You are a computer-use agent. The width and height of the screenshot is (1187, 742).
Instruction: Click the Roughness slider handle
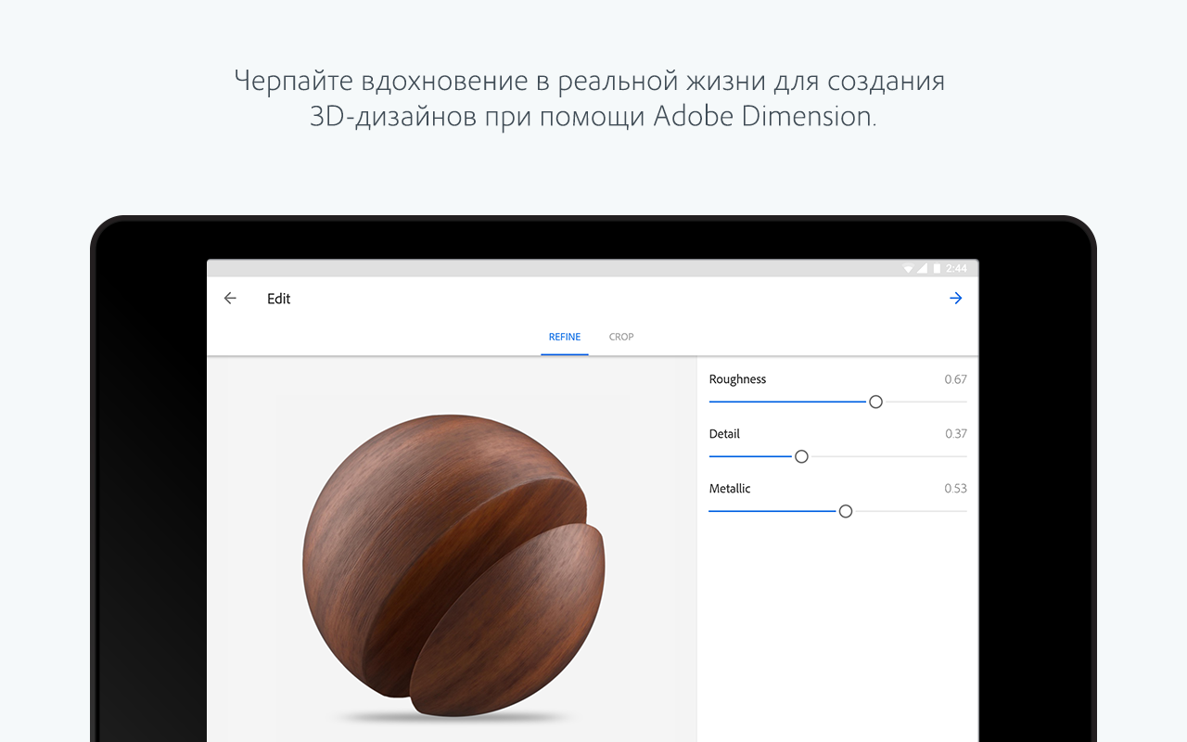(875, 402)
